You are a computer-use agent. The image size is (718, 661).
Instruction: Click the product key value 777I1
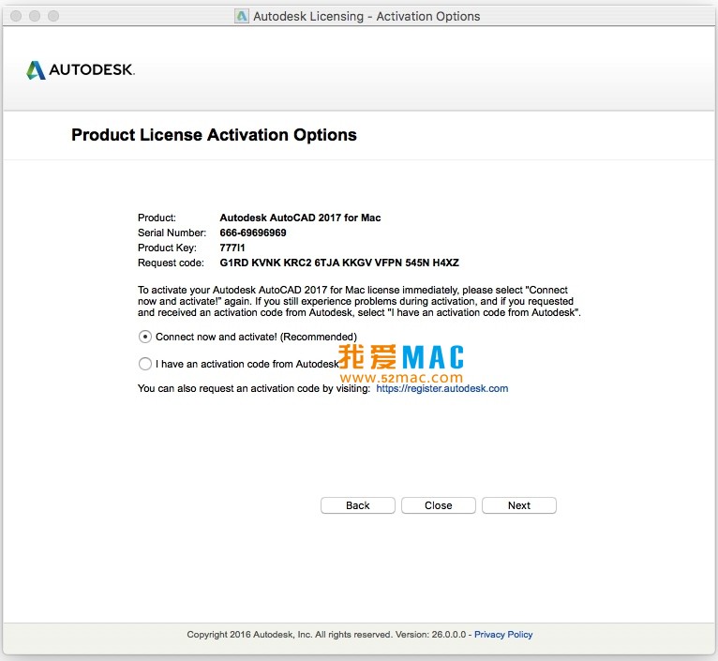click(x=232, y=248)
